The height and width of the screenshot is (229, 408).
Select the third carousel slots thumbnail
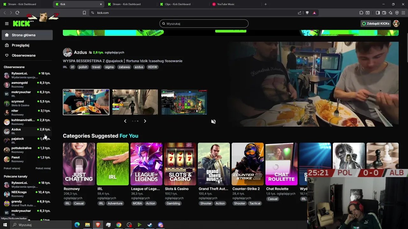click(184, 102)
